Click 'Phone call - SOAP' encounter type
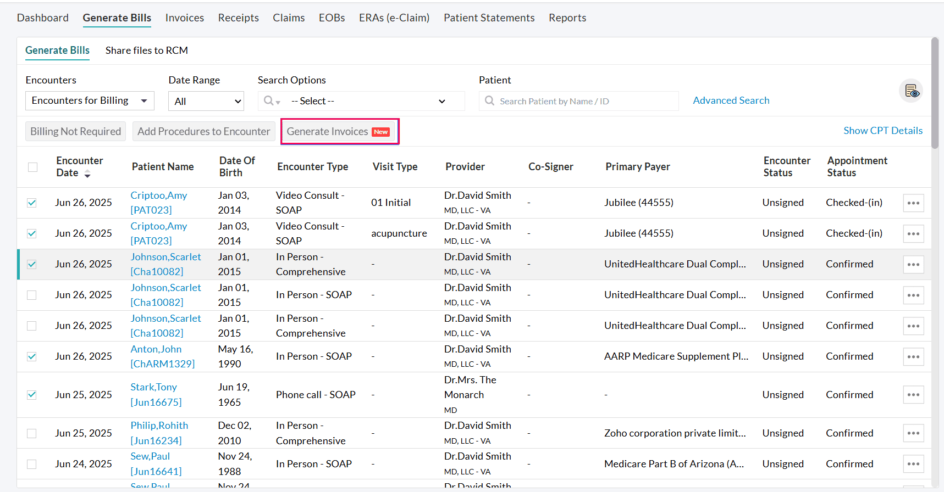The width and height of the screenshot is (944, 492). point(316,395)
